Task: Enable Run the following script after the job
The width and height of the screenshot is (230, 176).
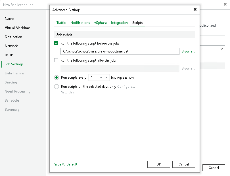Action: [x=56, y=60]
